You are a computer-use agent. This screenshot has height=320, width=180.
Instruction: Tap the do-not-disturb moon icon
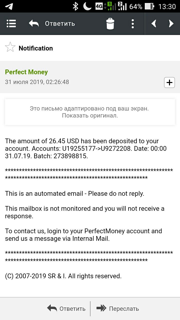coord(87,6)
